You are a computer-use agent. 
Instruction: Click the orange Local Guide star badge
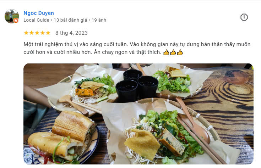pos(16,21)
